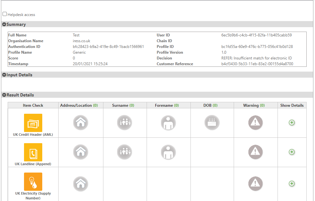The image size is (315, 201).
Task: Click the surname family icon in UK Credit Header row
Action: (125, 122)
